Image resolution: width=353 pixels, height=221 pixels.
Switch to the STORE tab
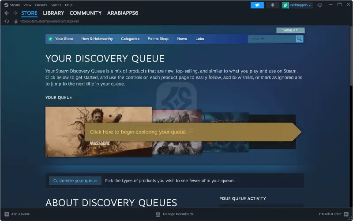[x=29, y=13]
